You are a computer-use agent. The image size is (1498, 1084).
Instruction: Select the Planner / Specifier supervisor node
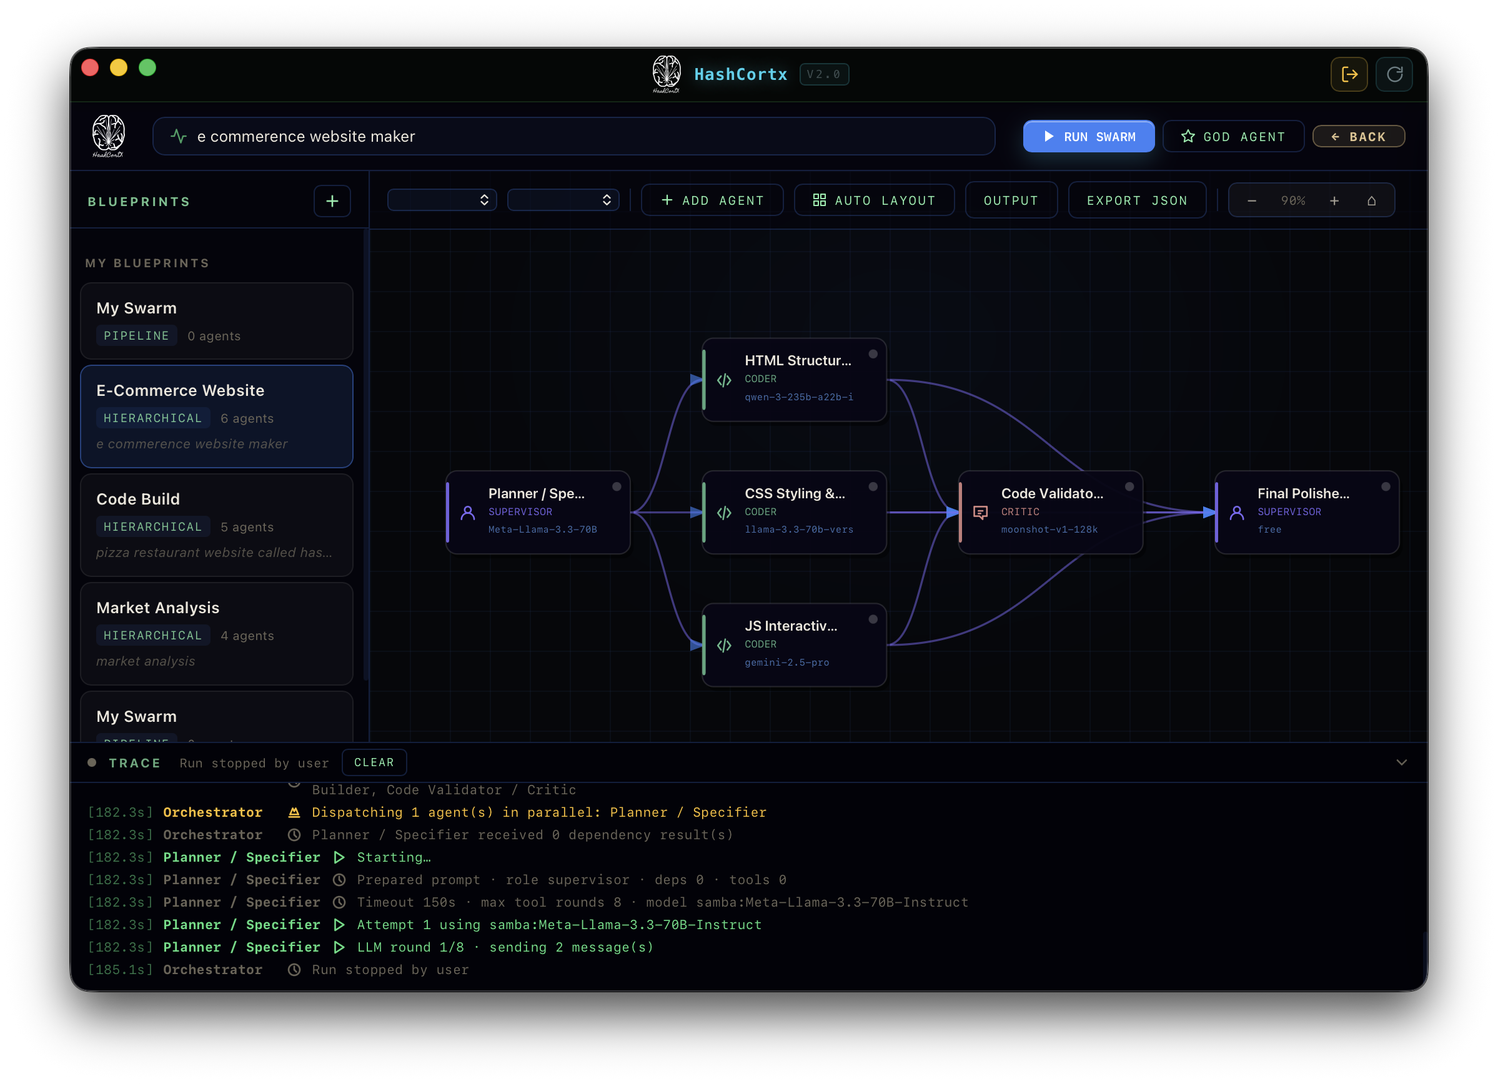pyautogui.click(x=538, y=513)
